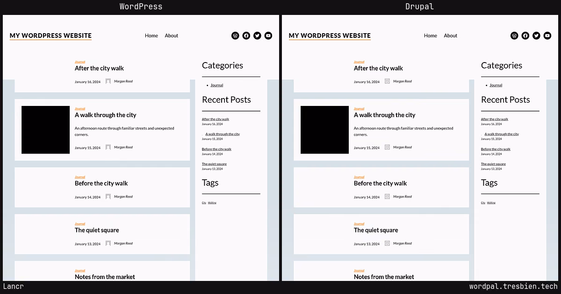Click author avatar for 'After the city walk' in WordPress pane

click(108, 81)
